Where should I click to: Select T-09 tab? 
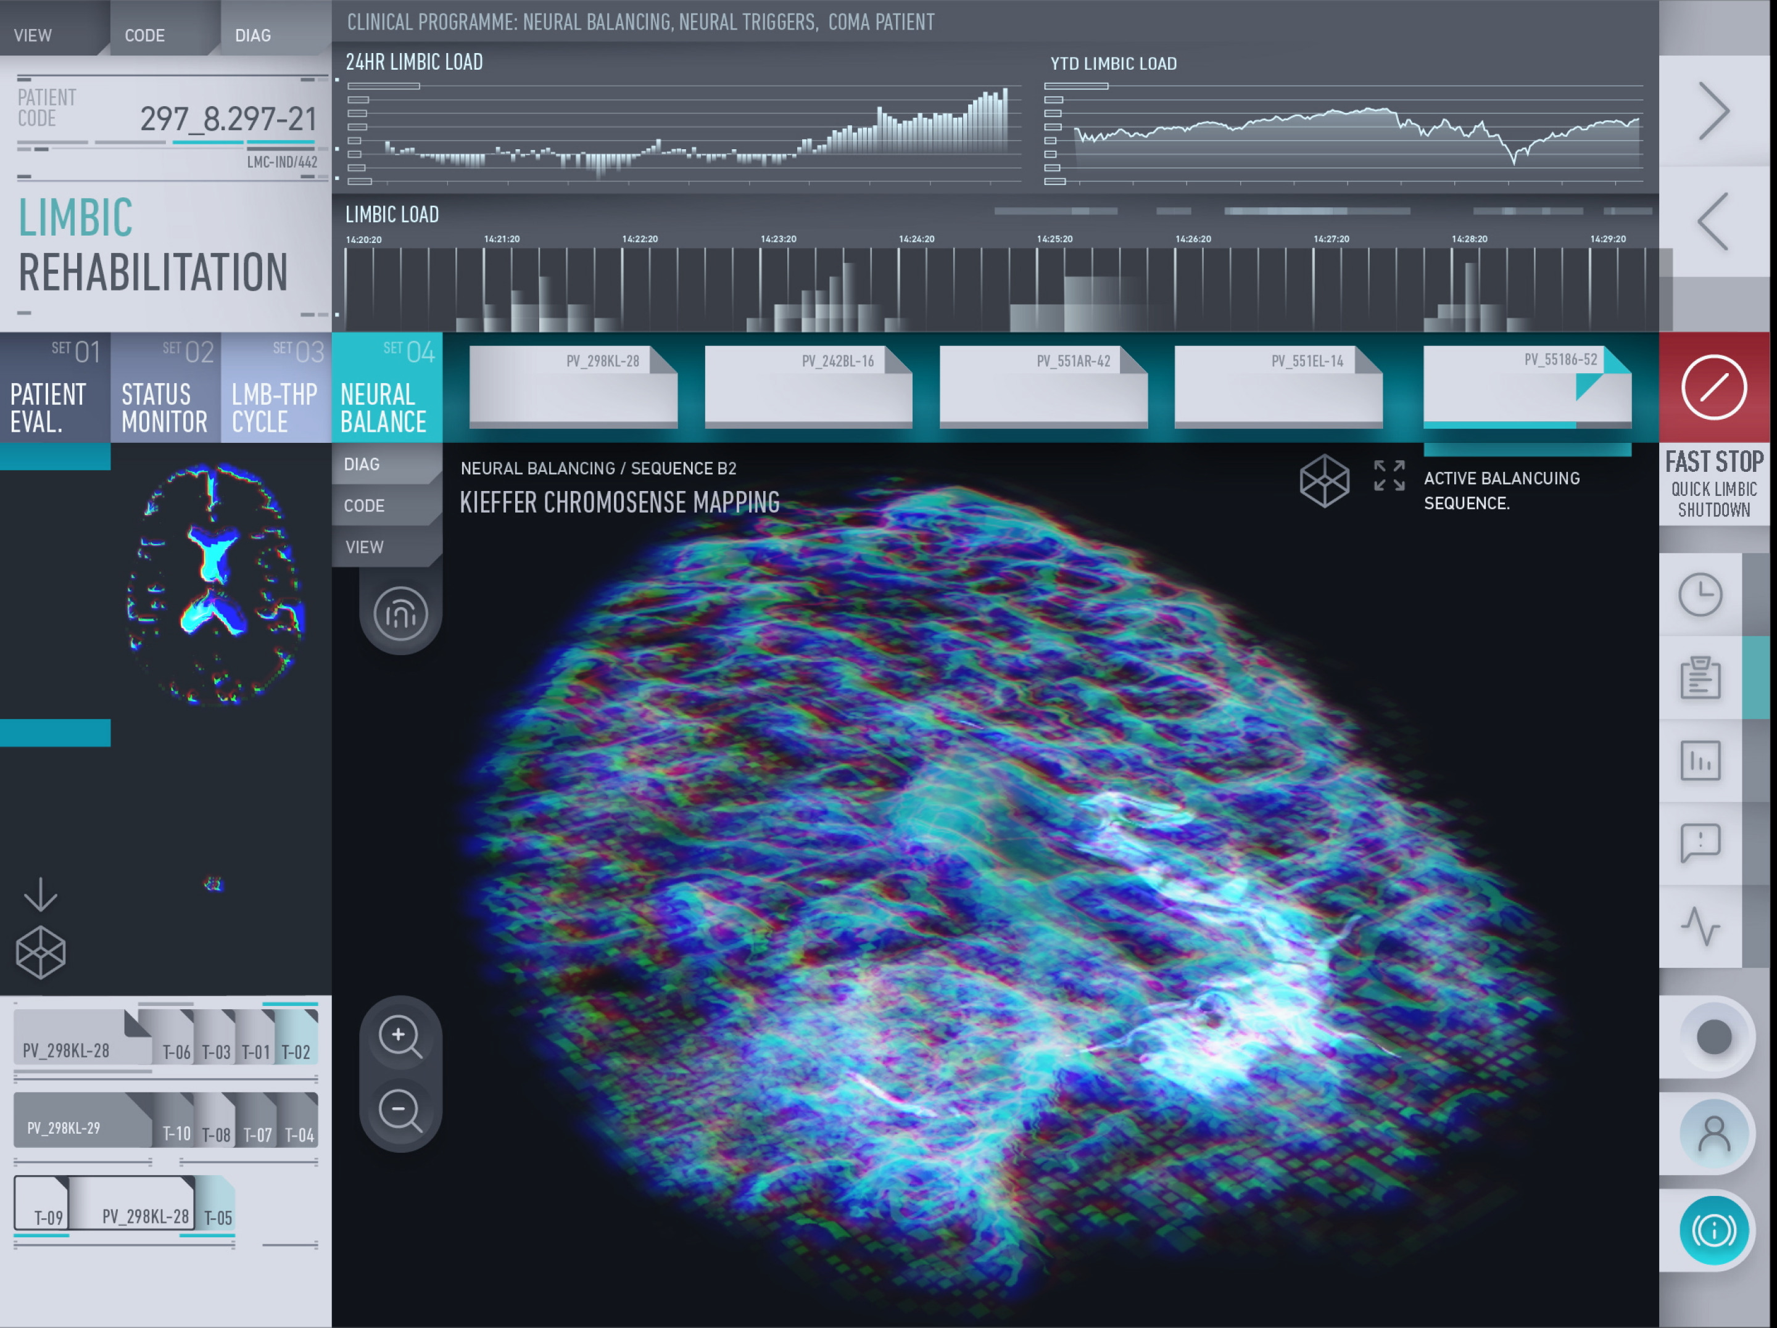coord(42,1203)
